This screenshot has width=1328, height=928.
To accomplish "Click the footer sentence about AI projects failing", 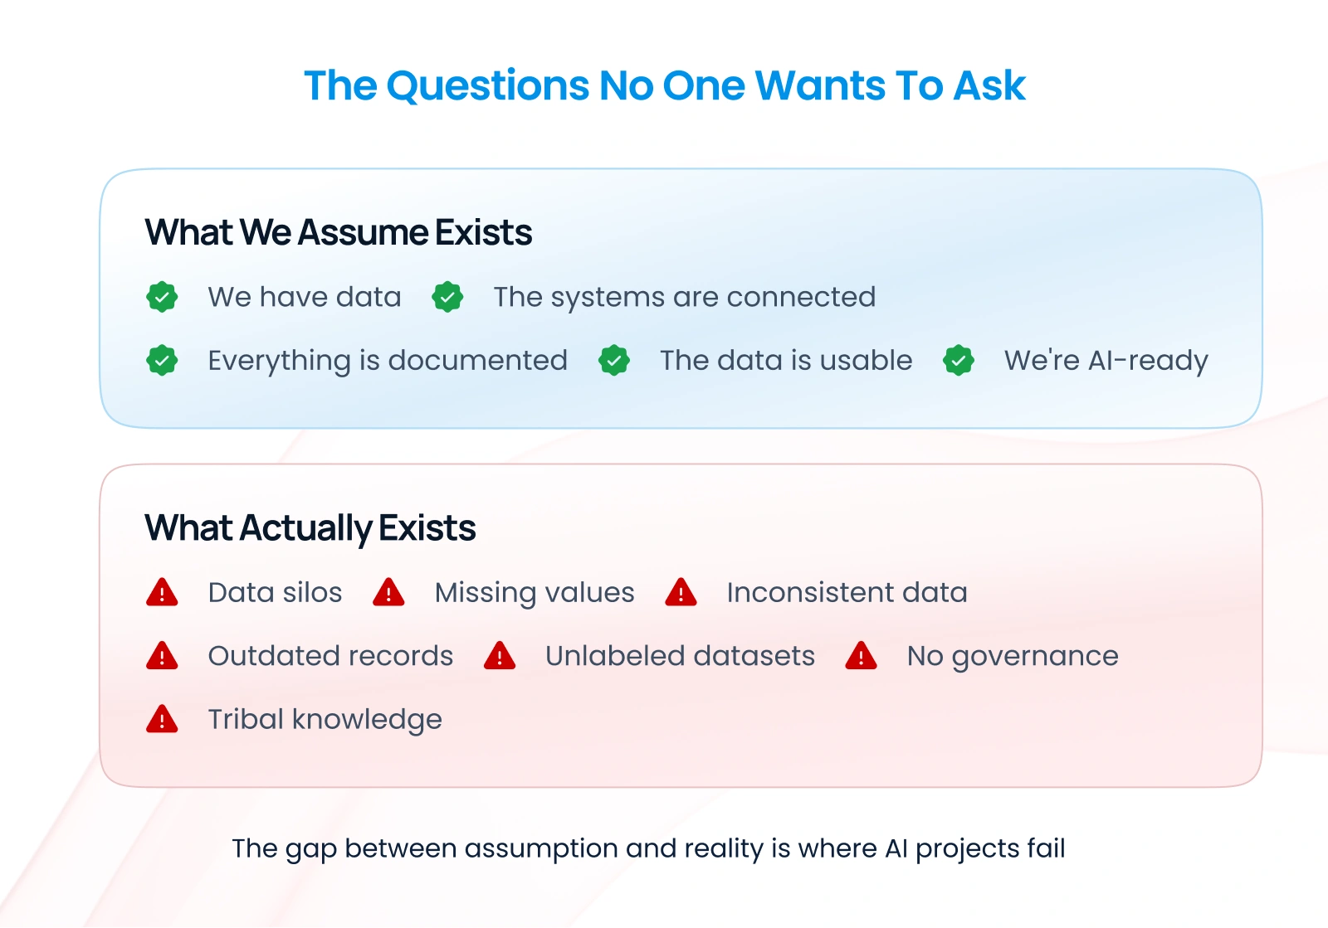I will point(648,848).
